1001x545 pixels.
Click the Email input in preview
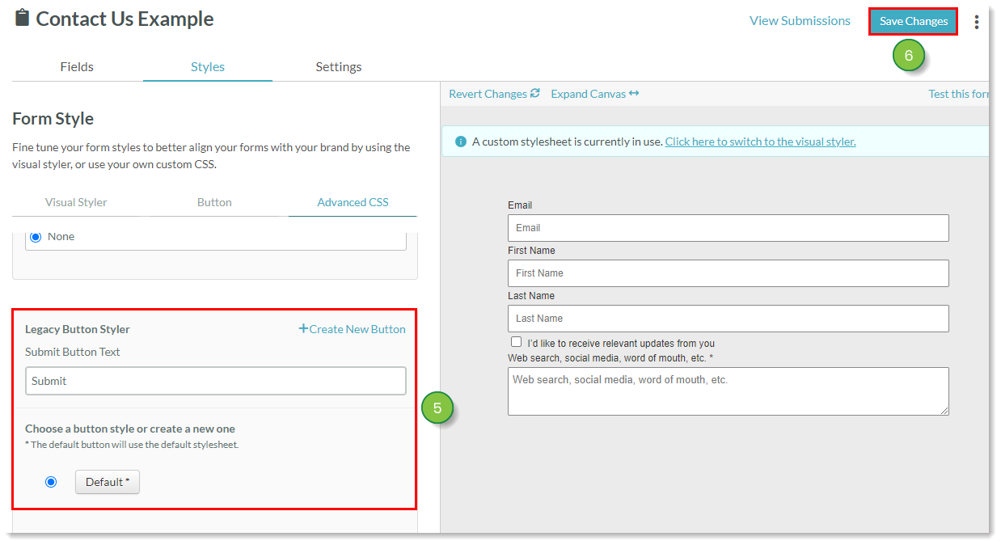[x=729, y=228]
